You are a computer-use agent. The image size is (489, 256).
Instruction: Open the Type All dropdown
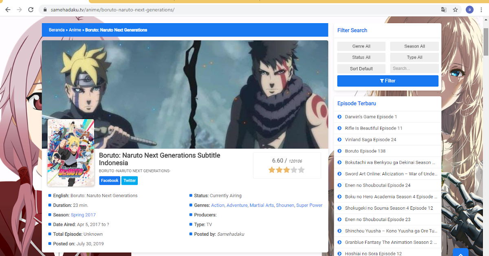tap(414, 57)
